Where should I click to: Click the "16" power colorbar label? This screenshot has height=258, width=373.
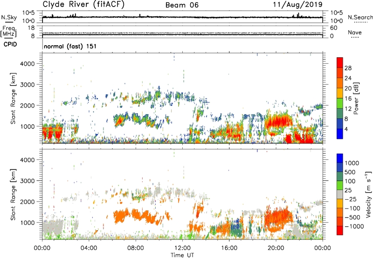click(348, 99)
